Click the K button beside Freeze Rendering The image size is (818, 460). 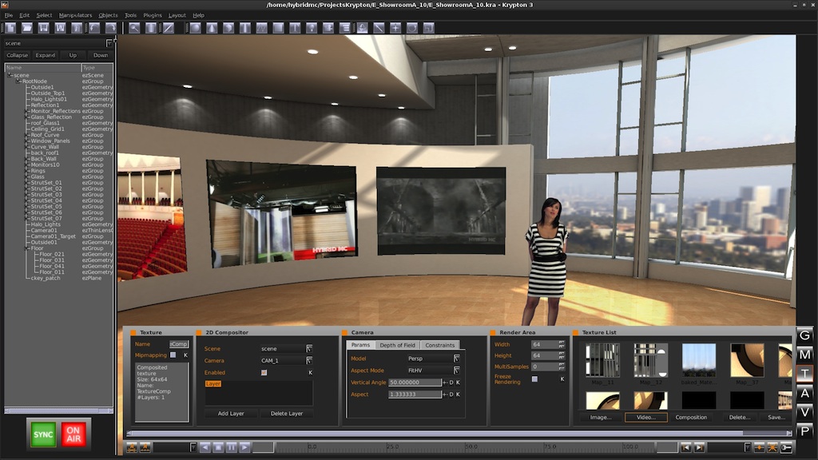point(562,379)
